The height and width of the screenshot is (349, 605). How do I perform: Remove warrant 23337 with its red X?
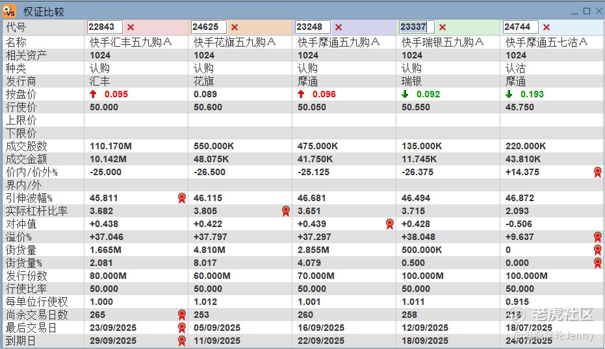pos(443,27)
